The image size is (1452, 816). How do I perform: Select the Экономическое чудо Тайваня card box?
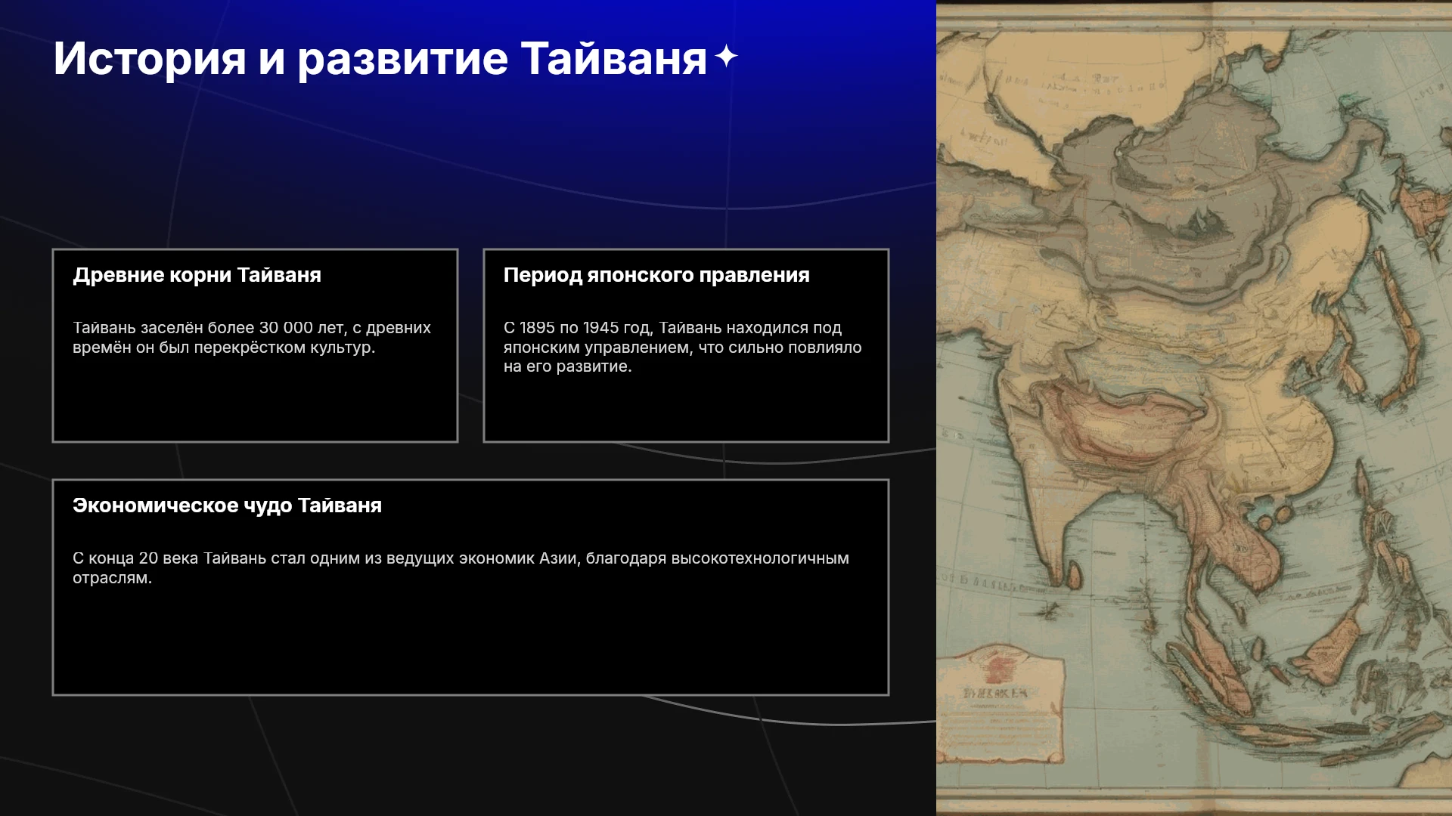pyautogui.click(x=470, y=587)
